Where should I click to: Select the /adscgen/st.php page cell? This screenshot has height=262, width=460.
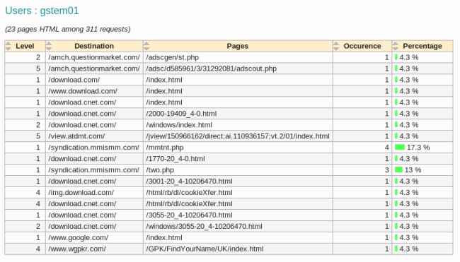point(238,57)
